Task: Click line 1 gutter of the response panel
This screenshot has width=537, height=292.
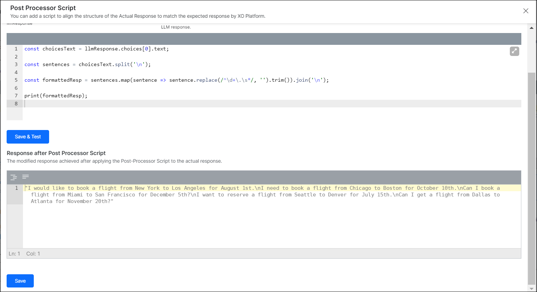Action: [16, 188]
